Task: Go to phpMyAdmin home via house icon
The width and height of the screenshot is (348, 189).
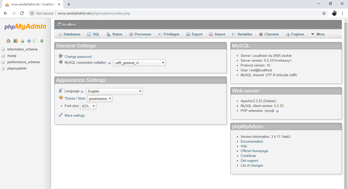Action: point(8,41)
